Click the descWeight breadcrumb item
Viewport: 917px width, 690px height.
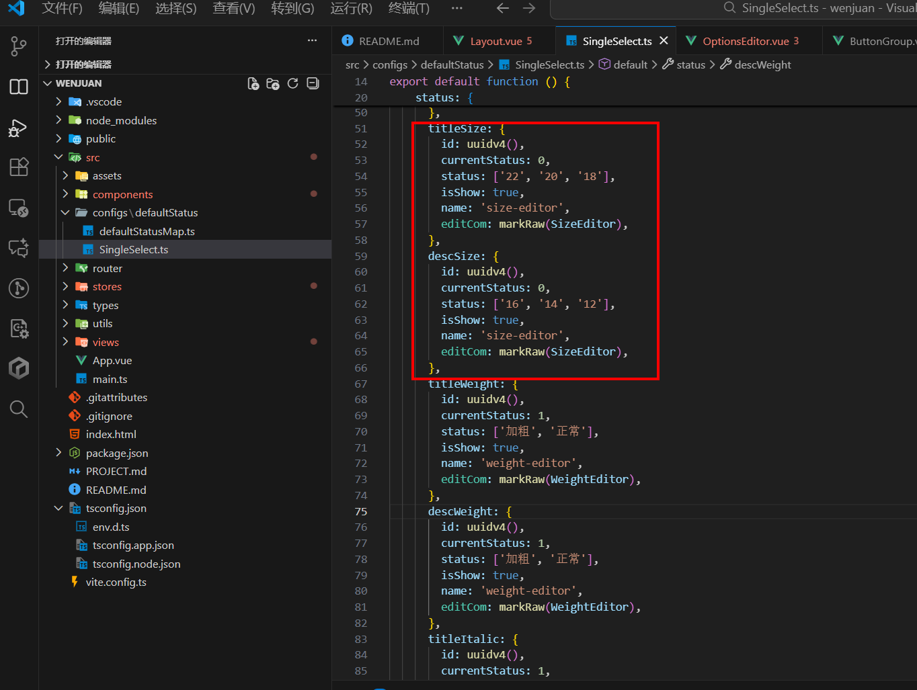(762, 64)
